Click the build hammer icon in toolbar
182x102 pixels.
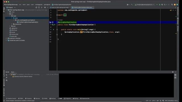click(132, 5)
